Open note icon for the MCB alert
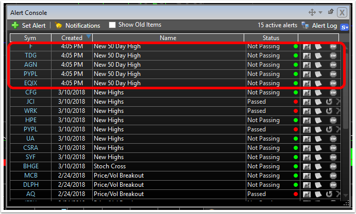The image size is (356, 214). tap(318, 176)
